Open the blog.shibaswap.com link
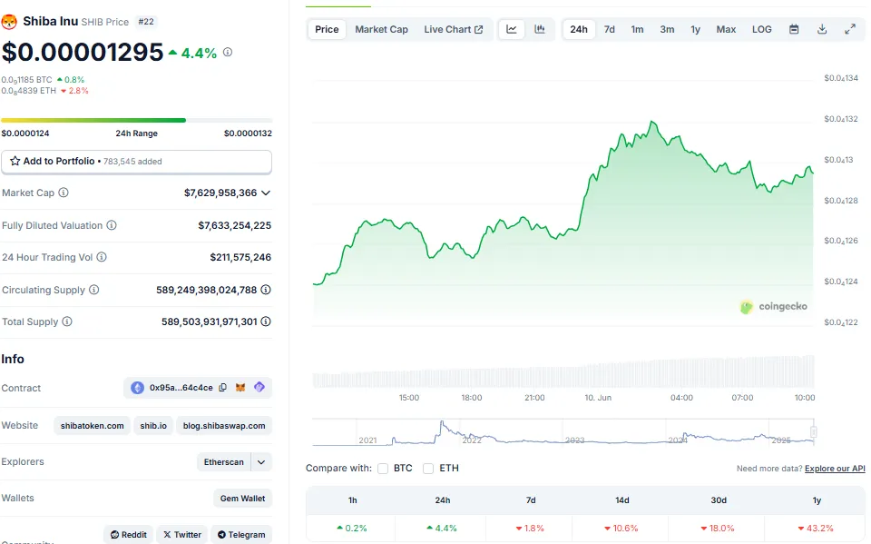Viewport: 871px width, 544px height. [224, 426]
